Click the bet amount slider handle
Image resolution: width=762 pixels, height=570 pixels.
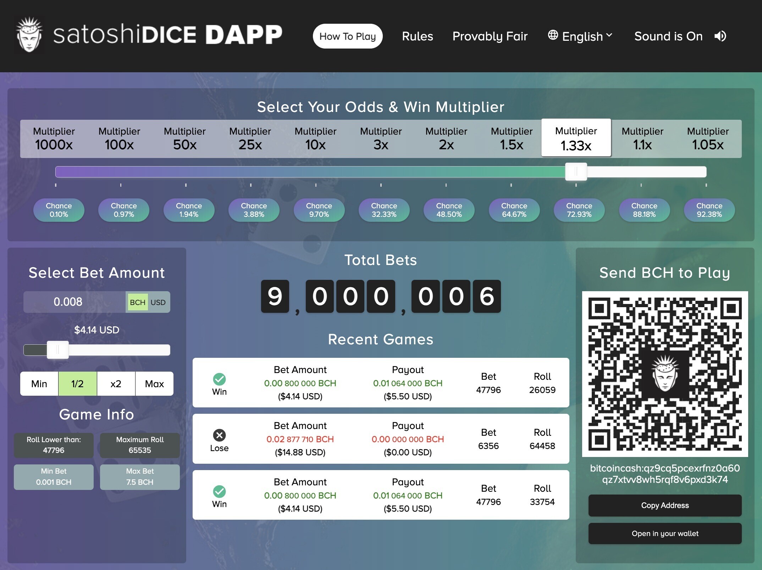[x=58, y=350]
